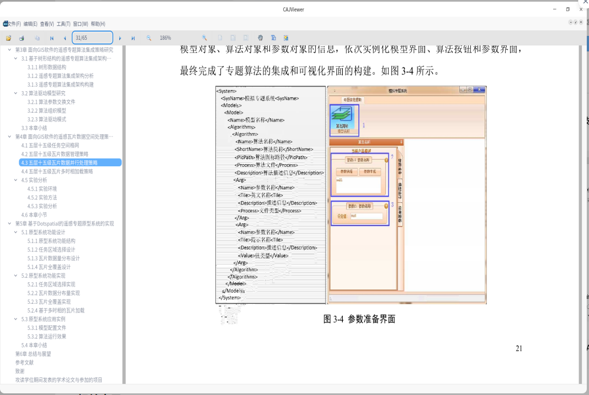
Task: Go to next page arrow
Action: pos(120,38)
